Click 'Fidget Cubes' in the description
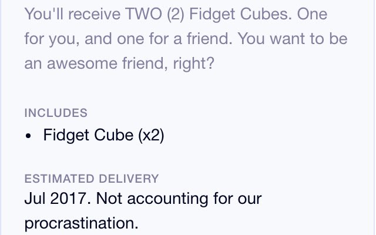The width and height of the screenshot is (376, 235). point(240,14)
